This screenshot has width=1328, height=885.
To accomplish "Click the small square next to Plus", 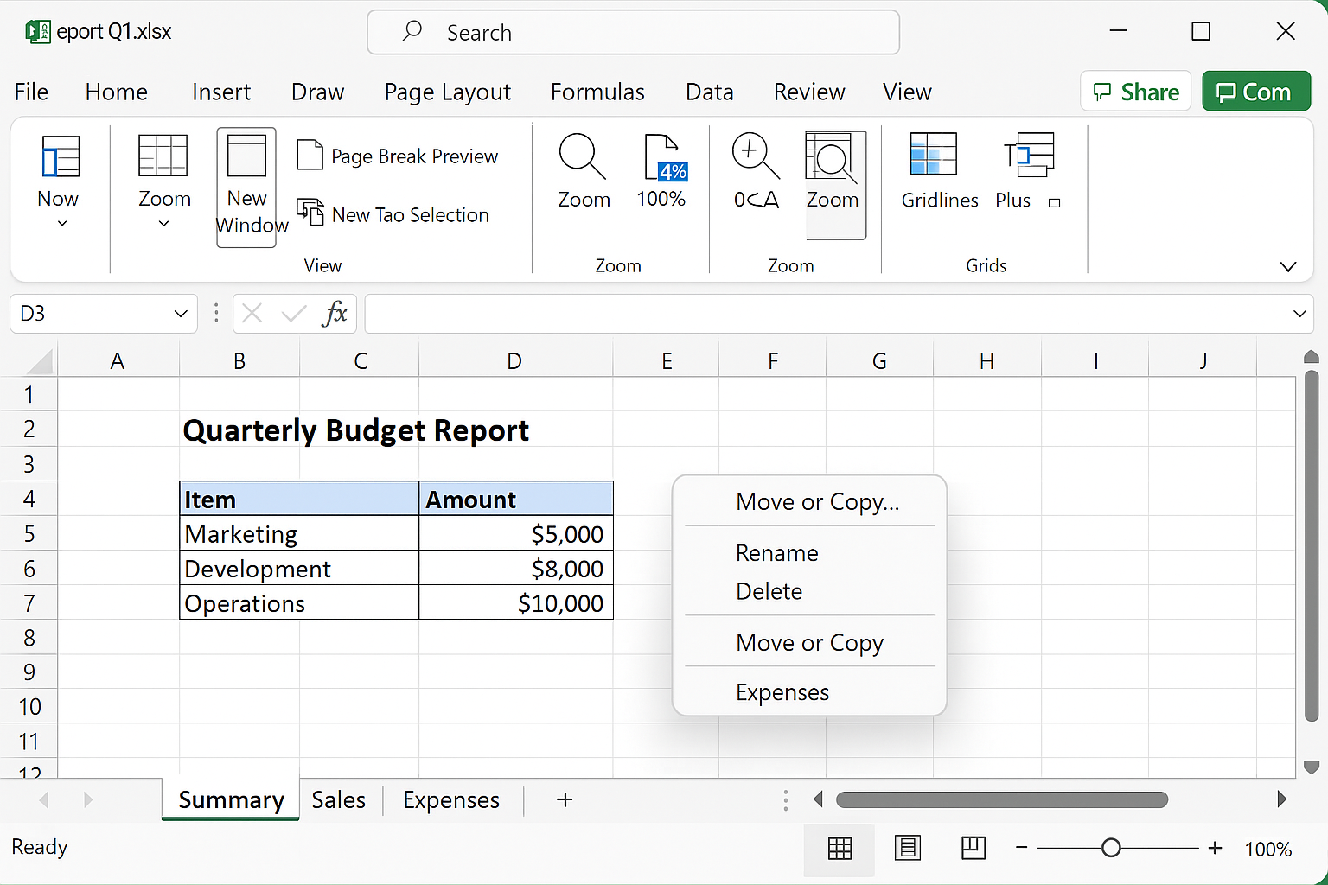I will pos(1055,203).
